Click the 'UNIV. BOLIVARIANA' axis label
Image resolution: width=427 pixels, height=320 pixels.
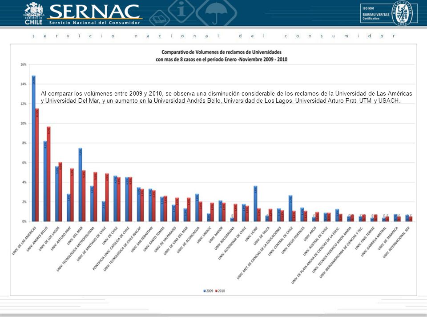tap(224, 238)
